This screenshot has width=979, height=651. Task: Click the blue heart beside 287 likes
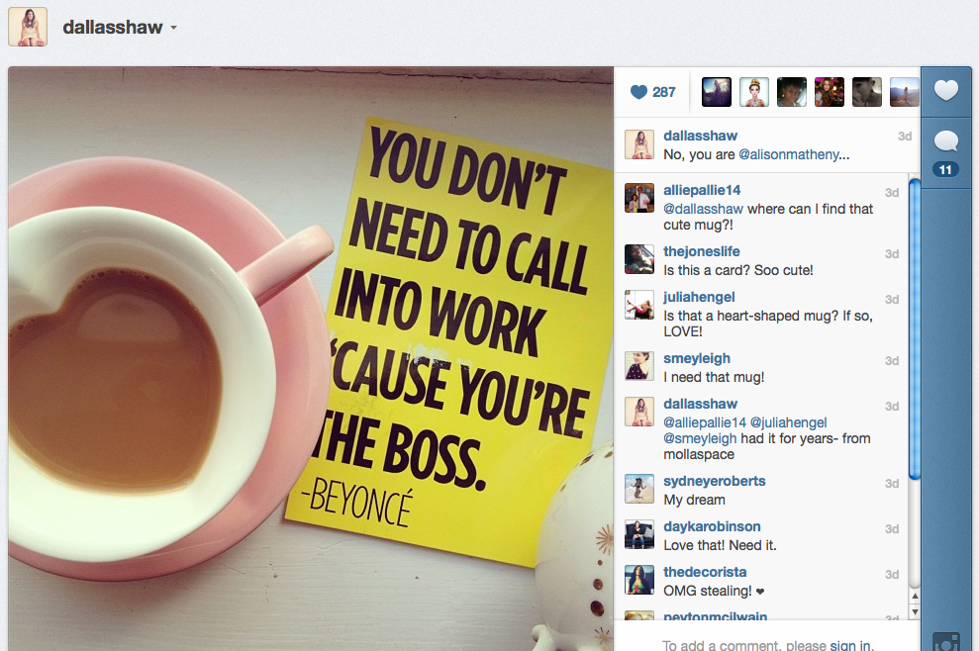638,92
